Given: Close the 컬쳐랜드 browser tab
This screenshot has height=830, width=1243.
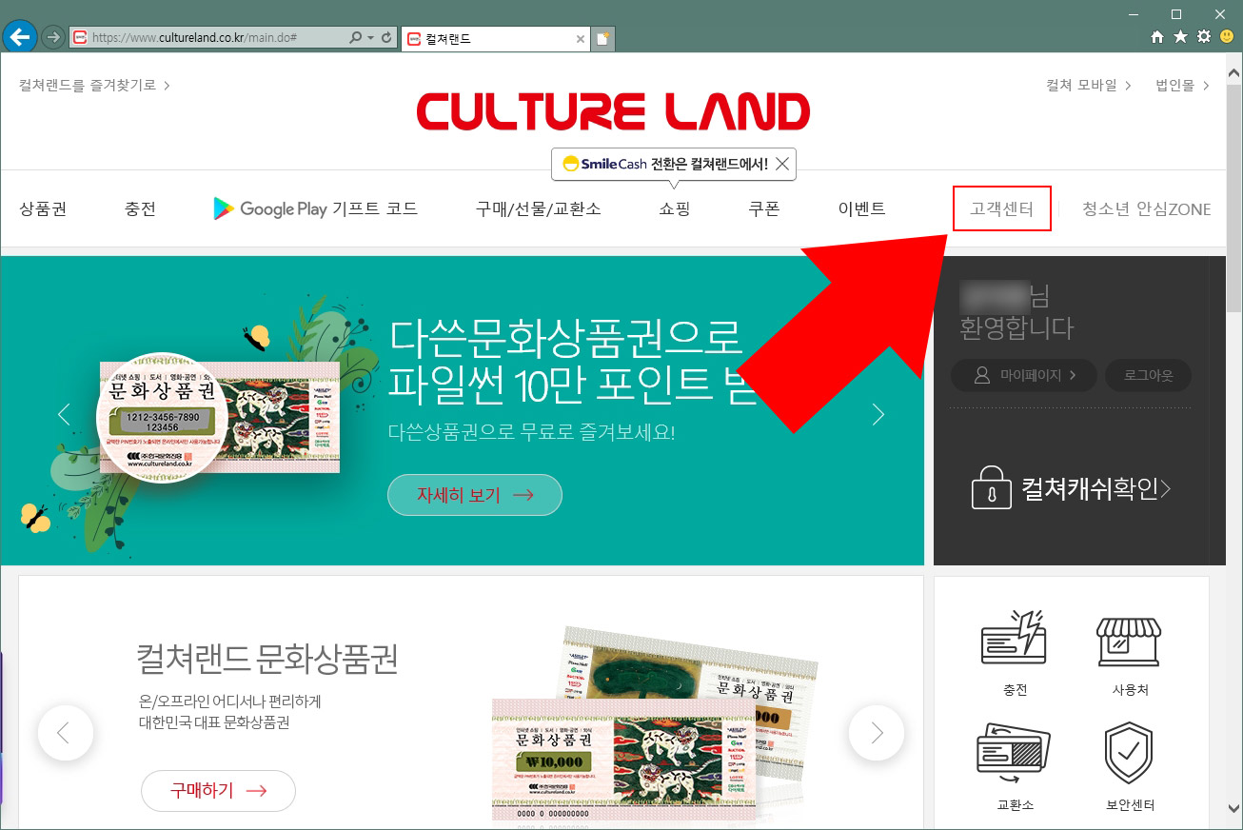Looking at the screenshot, I should (581, 39).
